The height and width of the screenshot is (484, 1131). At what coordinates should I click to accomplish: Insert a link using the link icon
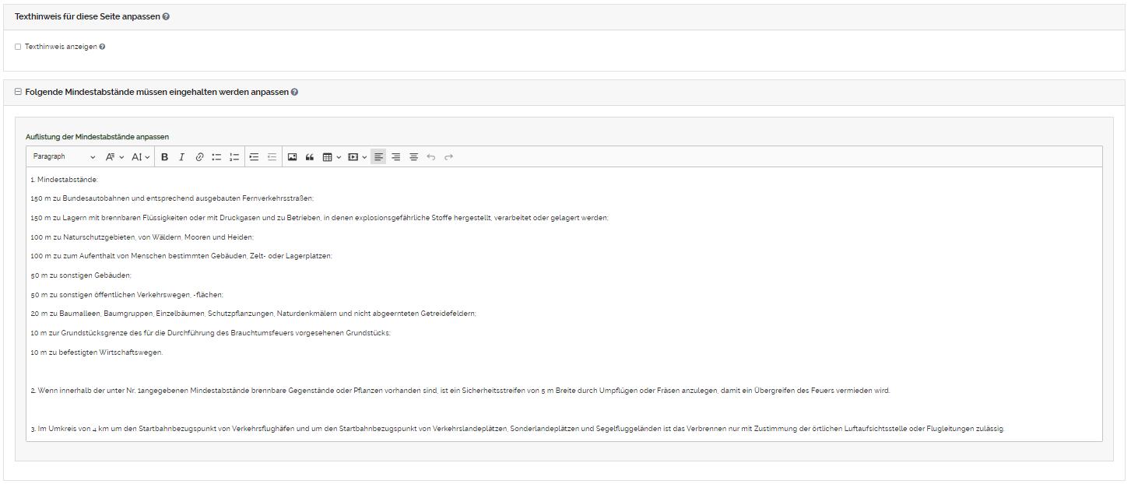(x=199, y=157)
